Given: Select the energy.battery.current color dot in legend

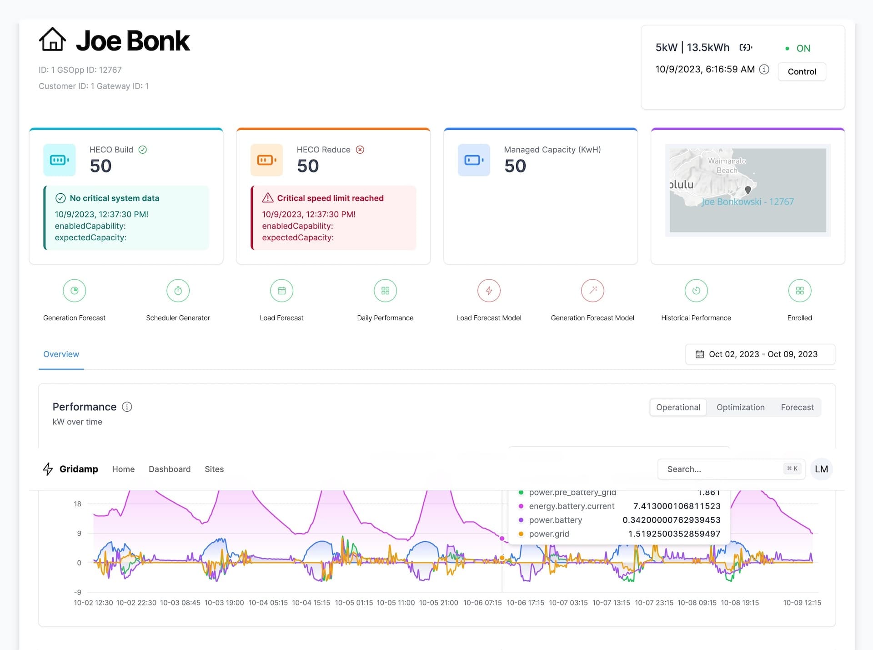Looking at the screenshot, I should coord(521,506).
